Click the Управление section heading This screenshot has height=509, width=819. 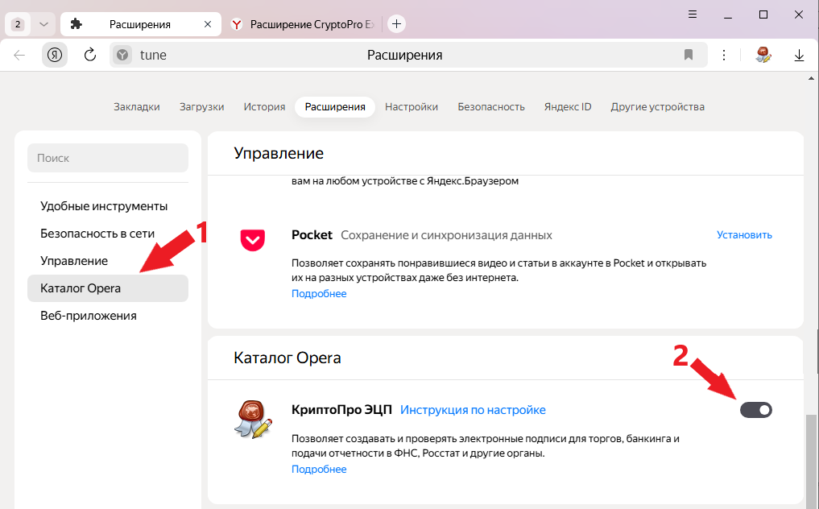click(279, 154)
